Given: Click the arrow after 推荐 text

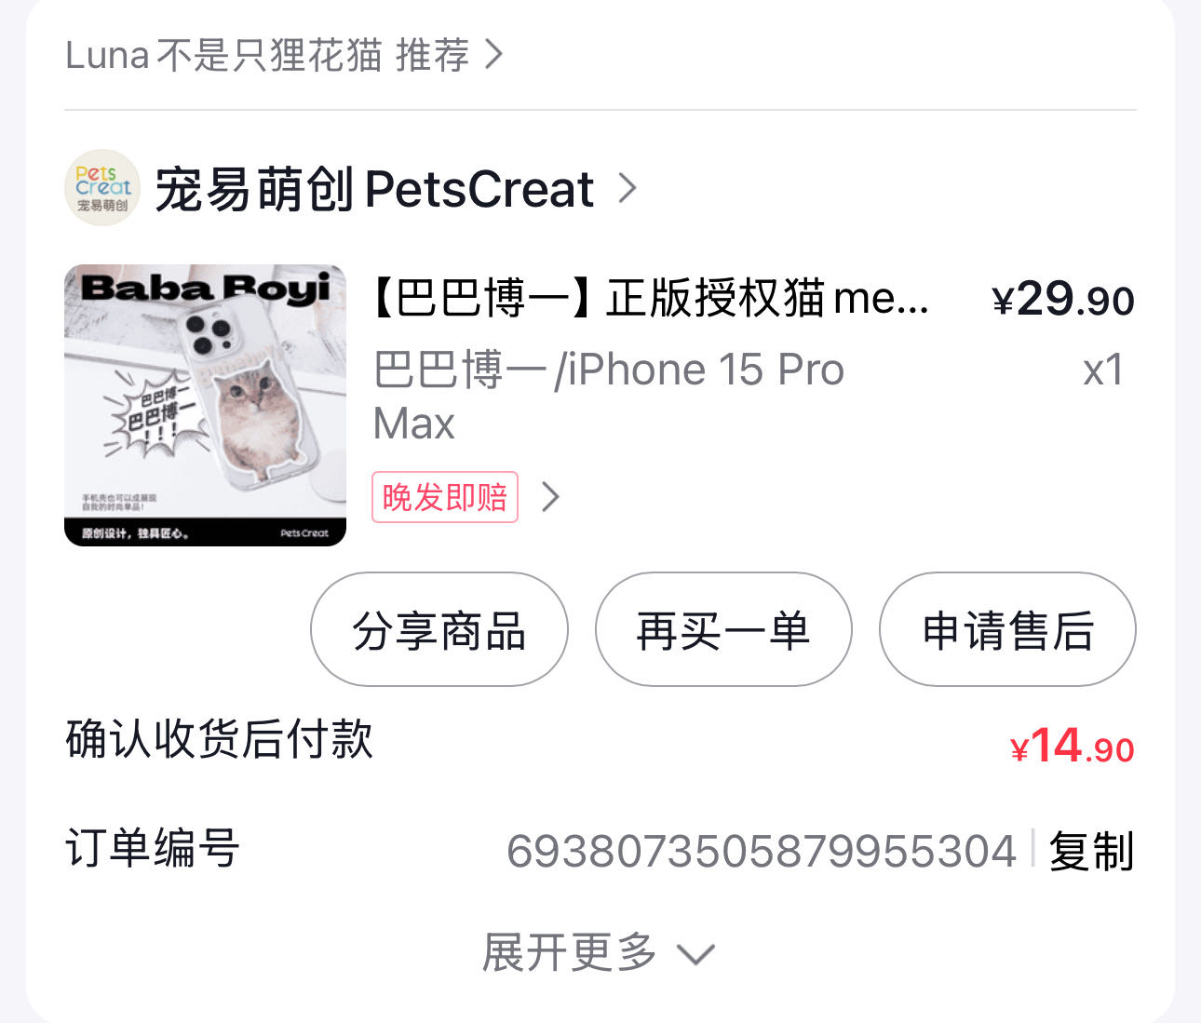Looking at the screenshot, I should click(x=494, y=55).
